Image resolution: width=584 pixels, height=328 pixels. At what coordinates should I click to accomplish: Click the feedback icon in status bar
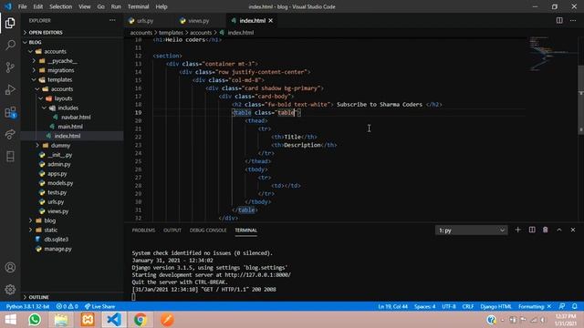click(562, 306)
